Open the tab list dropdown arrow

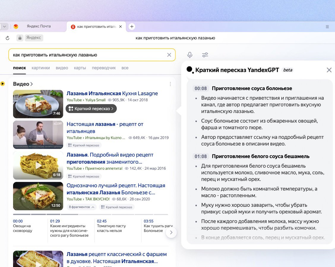[x=4, y=27]
